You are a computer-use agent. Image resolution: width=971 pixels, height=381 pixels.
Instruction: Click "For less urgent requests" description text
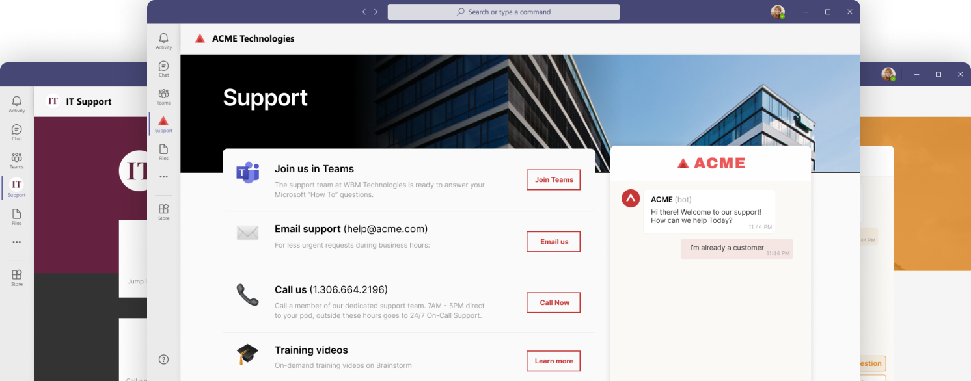pyautogui.click(x=352, y=245)
